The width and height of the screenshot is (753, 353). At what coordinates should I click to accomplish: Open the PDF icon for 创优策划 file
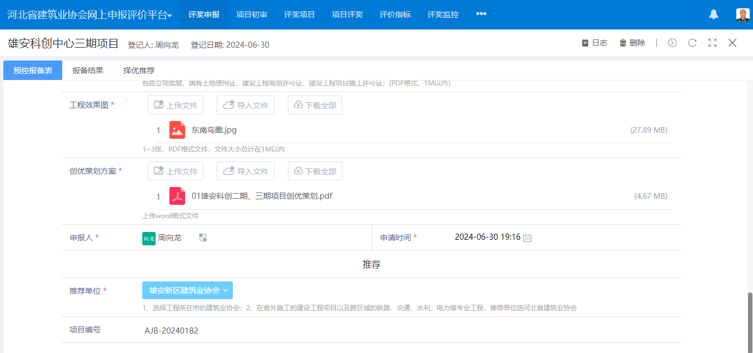click(x=177, y=196)
